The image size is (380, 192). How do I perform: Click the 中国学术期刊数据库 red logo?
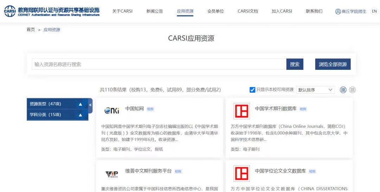click(241, 111)
